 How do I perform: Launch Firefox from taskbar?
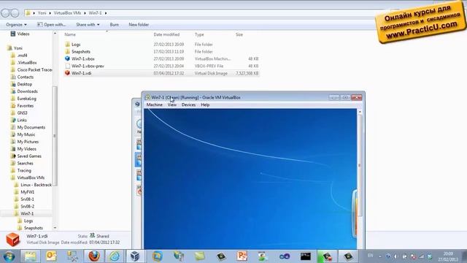click(94, 256)
